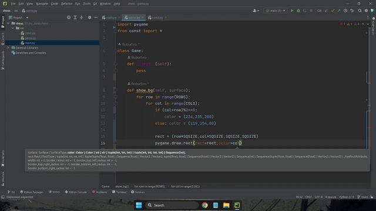Click the JetBrains Toolbox gem icon
Image resolution: width=376 pixels, height=211 pixels.
coord(372,11)
